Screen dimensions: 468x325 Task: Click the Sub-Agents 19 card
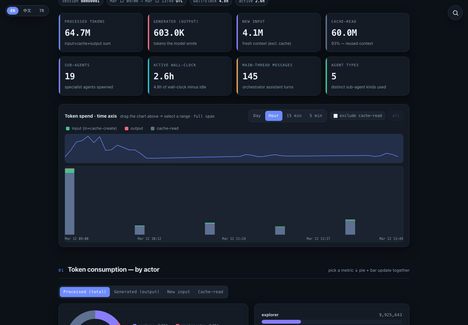[101, 76]
